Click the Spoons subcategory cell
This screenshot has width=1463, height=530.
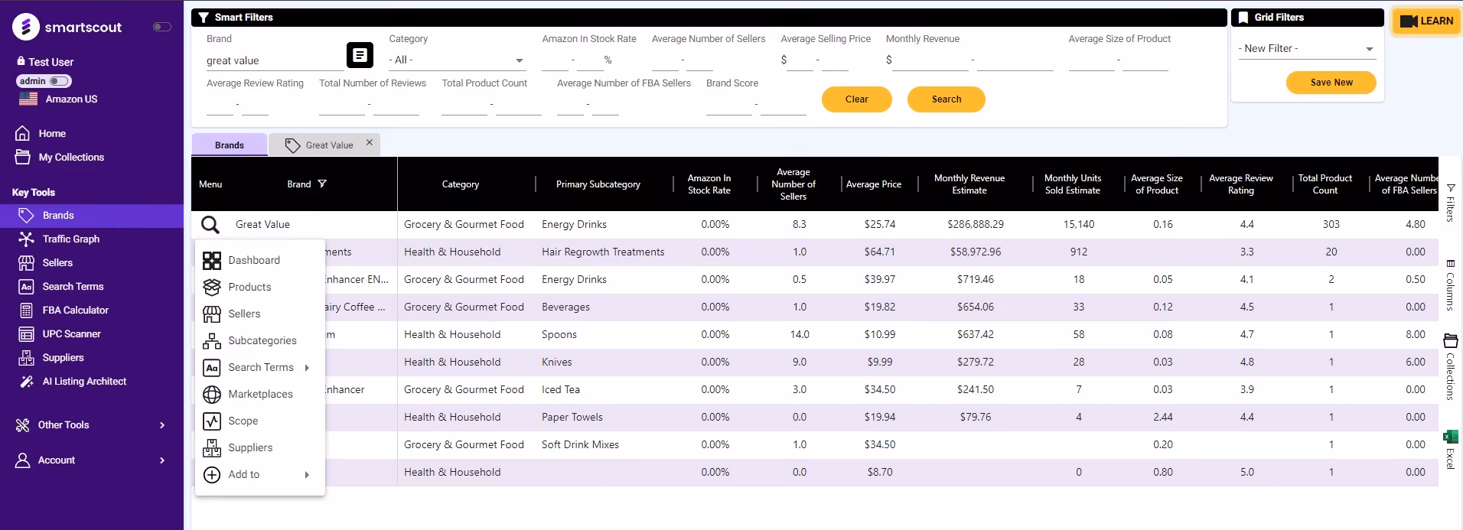click(559, 335)
